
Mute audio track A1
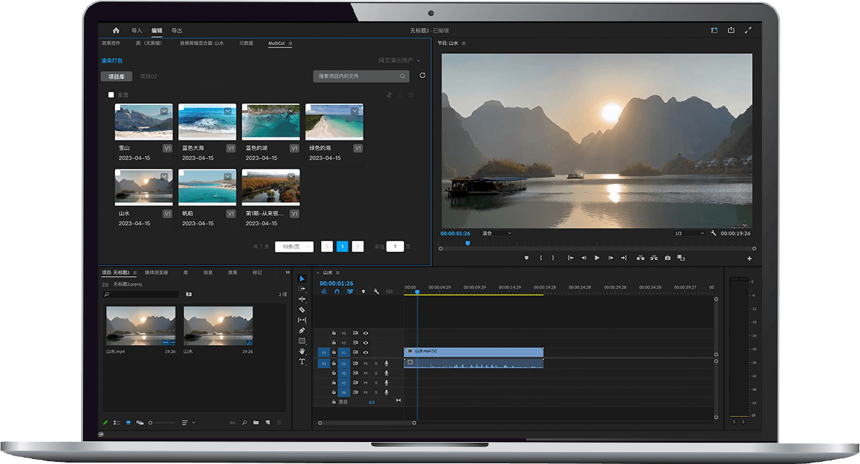[x=366, y=363]
